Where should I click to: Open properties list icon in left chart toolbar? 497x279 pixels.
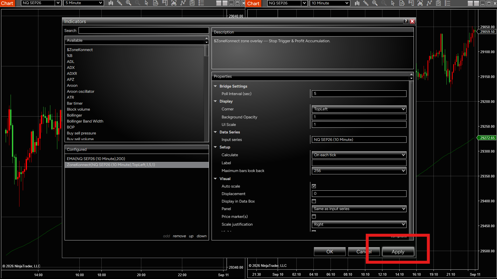click(x=201, y=3)
